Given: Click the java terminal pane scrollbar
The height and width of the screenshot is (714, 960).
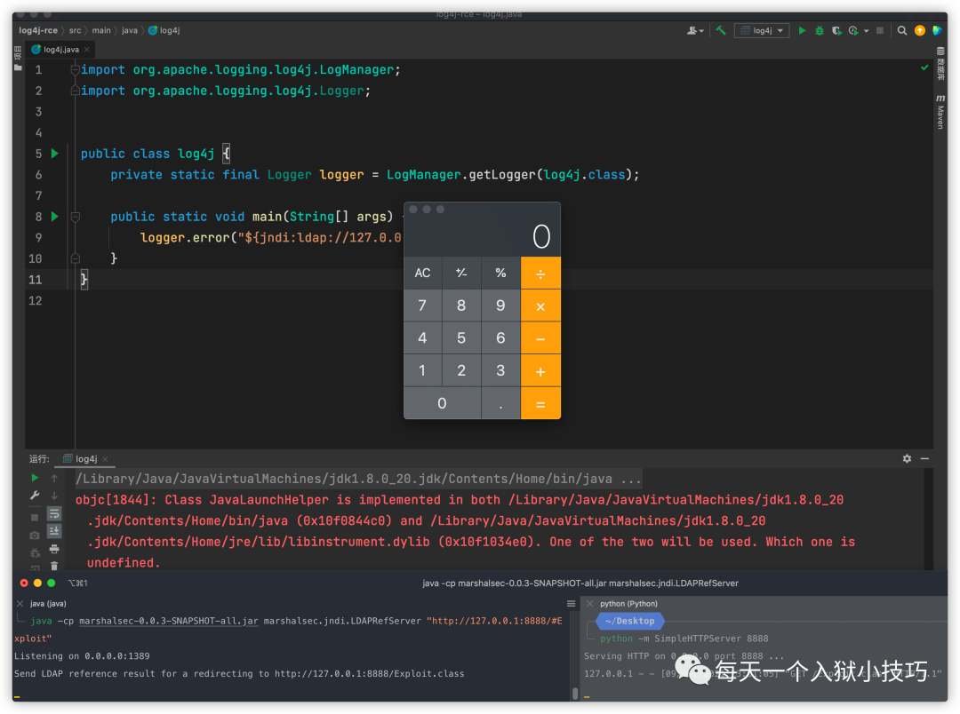Looking at the screenshot, I should pyautogui.click(x=575, y=693).
